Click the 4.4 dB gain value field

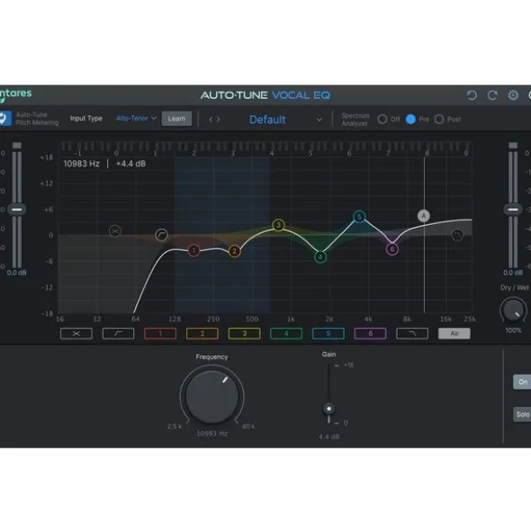coord(328,437)
